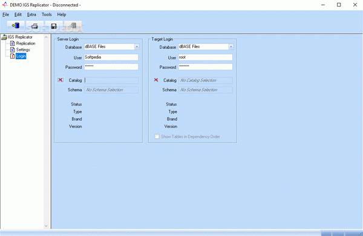Click Target Login Type label

[x=172, y=112]
